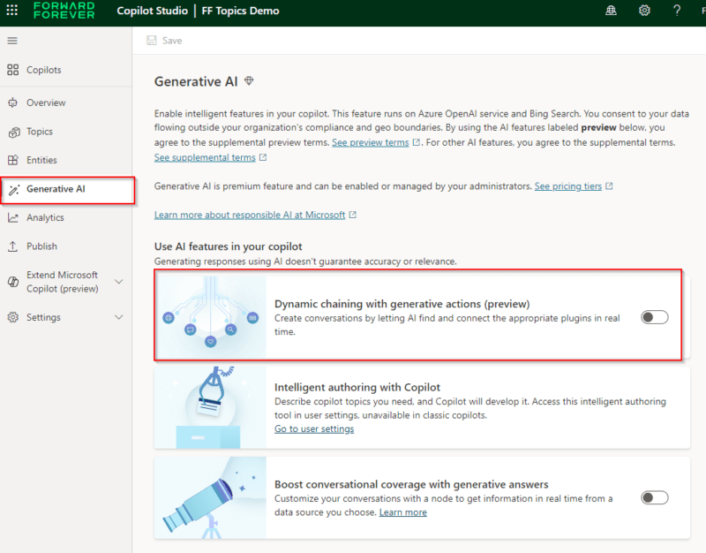Click the Forward Forever logo
Viewport: 706px width, 553px height.
tap(64, 10)
